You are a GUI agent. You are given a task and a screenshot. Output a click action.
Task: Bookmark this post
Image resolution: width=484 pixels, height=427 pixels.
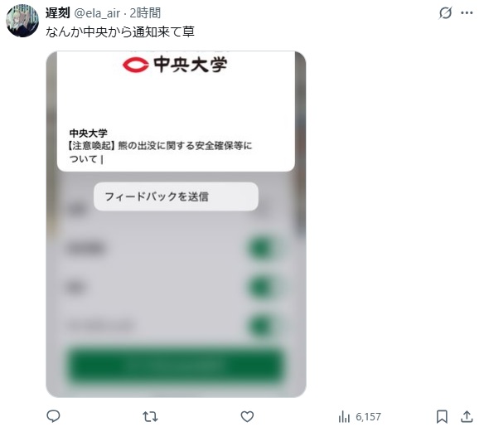(x=442, y=416)
